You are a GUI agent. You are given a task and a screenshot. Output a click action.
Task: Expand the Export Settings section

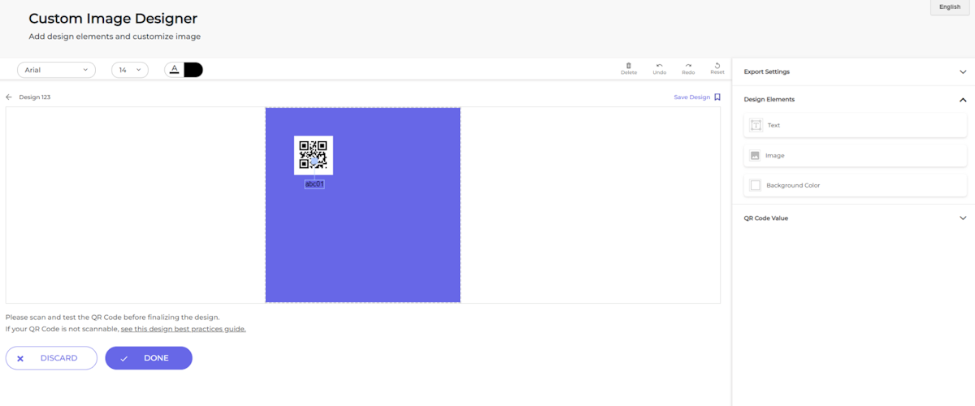[x=855, y=71]
